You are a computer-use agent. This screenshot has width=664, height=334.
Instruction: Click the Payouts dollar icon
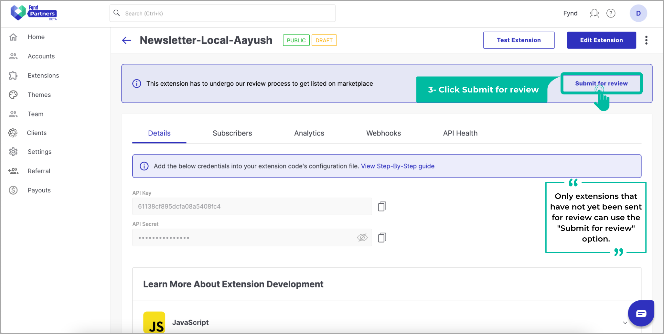coord(13,190)
